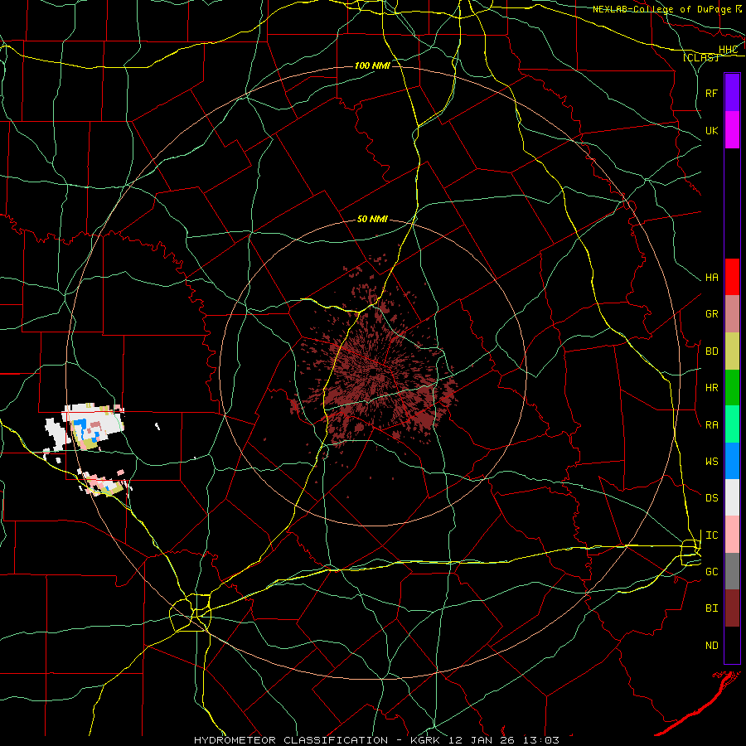This screenshot has width=746, height=746.
Task: Select the IC ice crystals pink swatch
Action: click(732, 535)
